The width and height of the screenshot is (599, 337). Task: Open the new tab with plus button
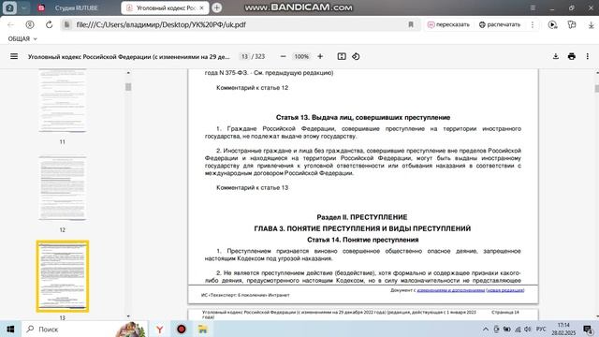coord(216,7)
